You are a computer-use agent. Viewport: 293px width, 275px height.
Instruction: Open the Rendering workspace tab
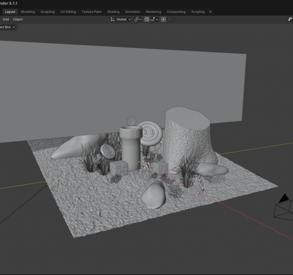(153, 12)
